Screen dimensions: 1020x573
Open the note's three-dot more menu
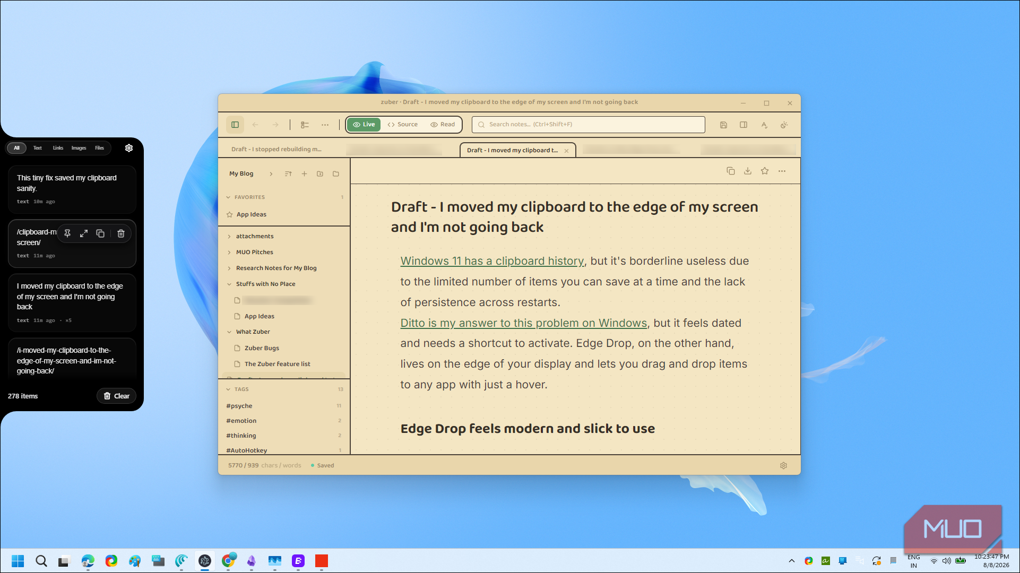[782, 171]
